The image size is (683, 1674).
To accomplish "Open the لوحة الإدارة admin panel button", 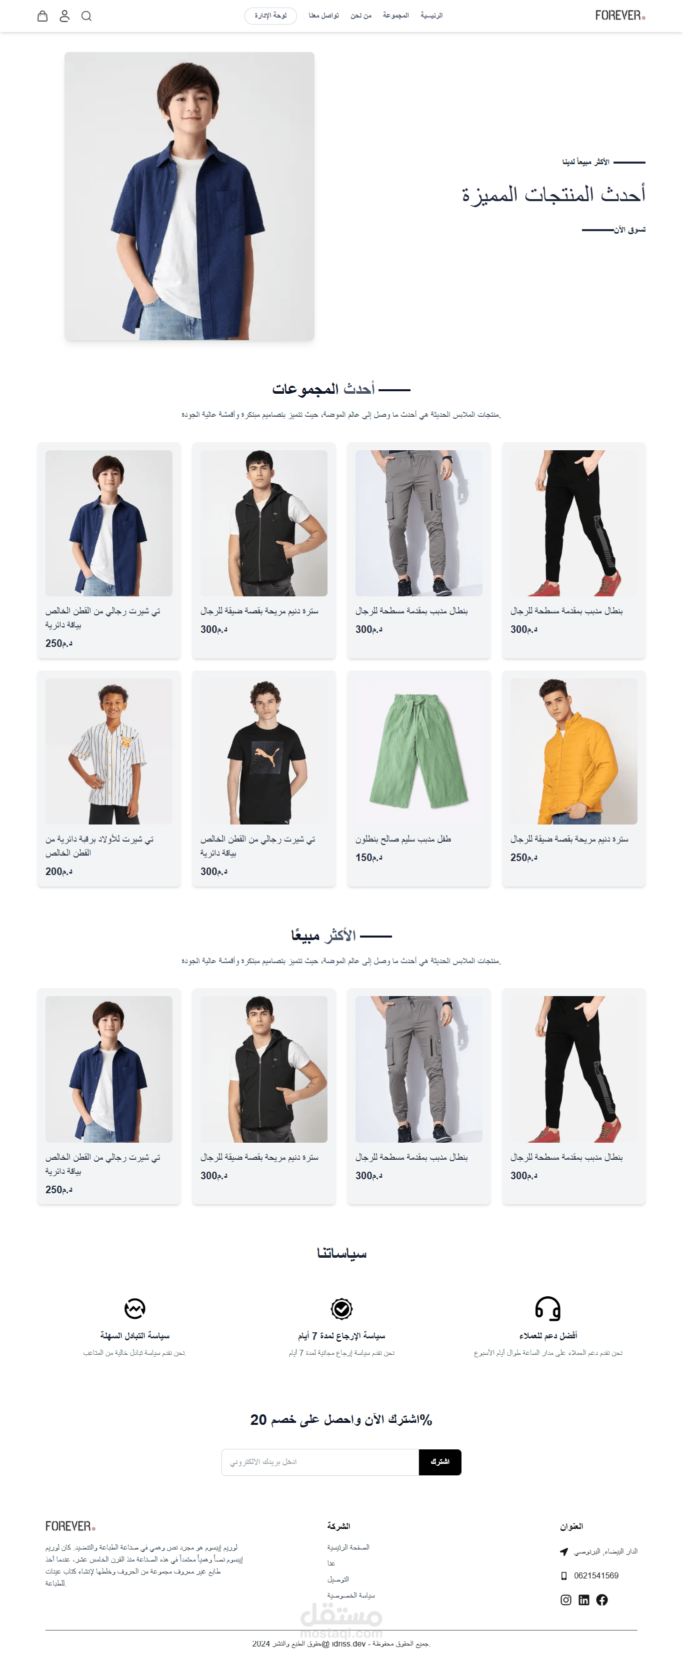I will pos(270,16).
